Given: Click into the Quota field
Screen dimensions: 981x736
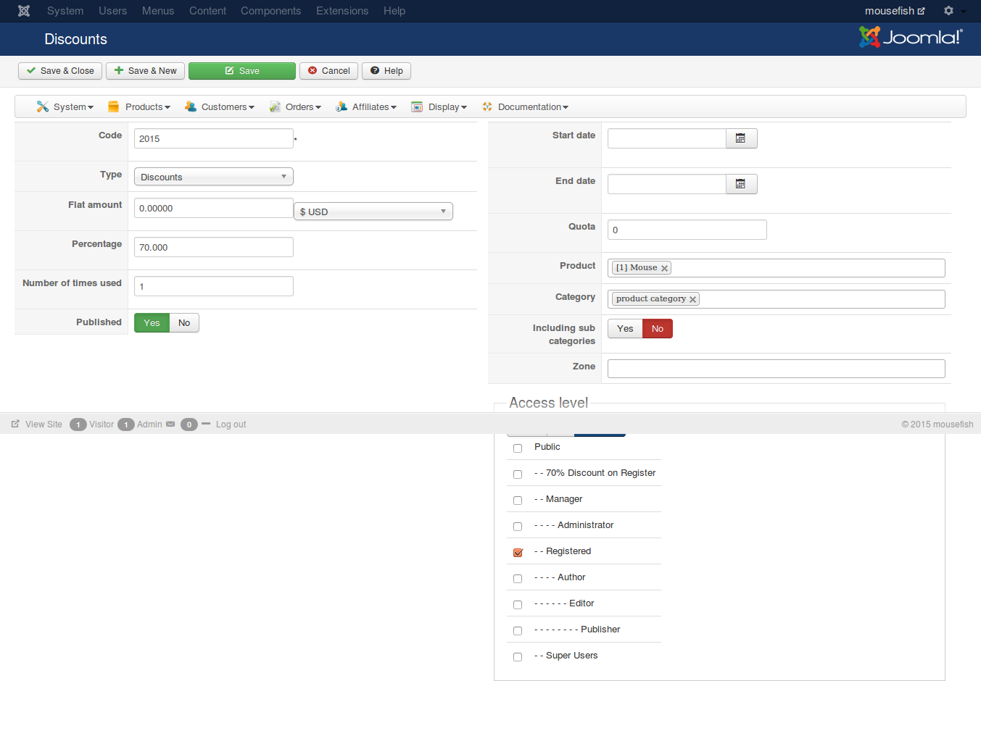Looking at the screenshot, I should click(x=687, y=230).
